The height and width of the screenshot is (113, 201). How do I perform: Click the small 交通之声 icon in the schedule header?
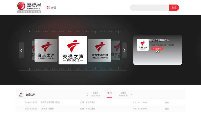point(21,95)
